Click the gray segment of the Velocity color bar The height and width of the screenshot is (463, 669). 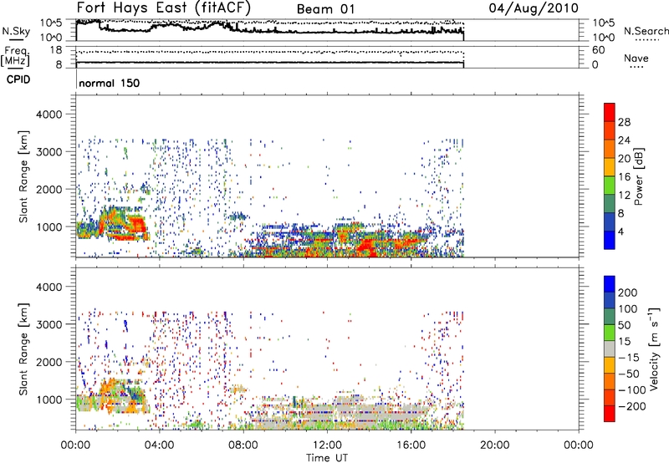click(610, 349)
